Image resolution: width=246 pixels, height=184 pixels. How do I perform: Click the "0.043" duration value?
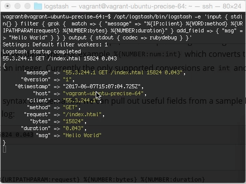[73, 128]
